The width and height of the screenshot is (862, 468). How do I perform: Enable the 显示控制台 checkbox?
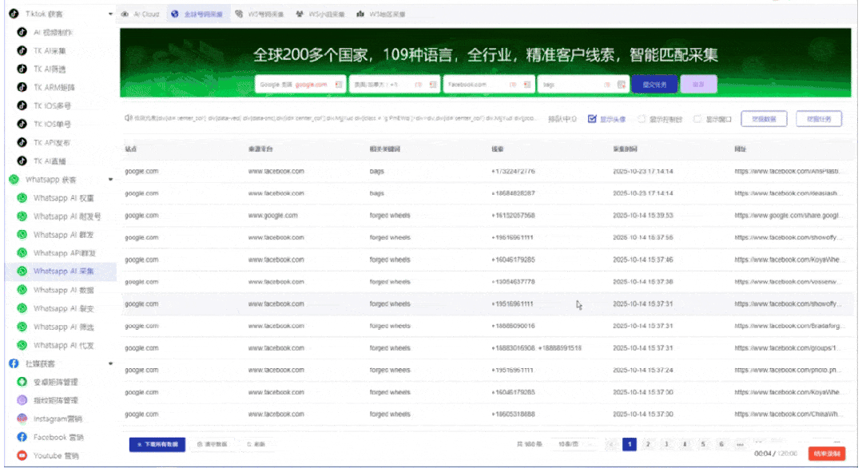pos(641,119)
